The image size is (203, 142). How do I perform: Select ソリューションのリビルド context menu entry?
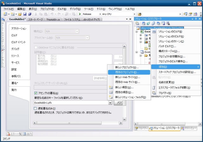176,37
